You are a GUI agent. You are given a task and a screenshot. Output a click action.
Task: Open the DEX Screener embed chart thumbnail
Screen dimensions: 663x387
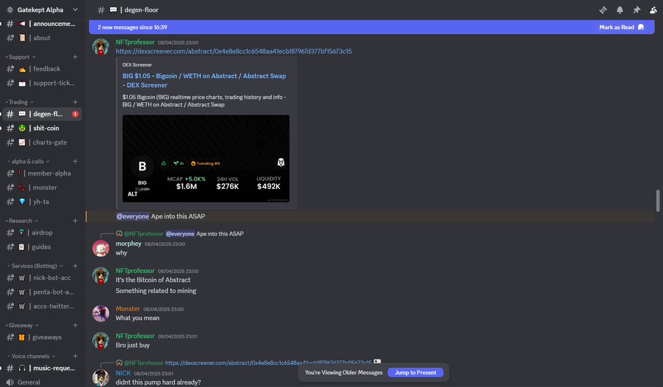pyautogui.click(x=206, y=158)
